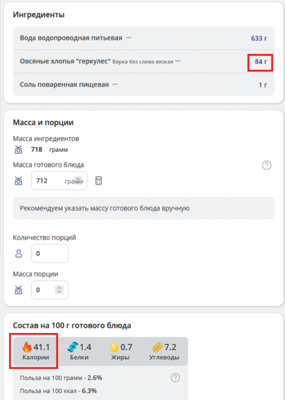
Task: Click the 84 г amount for oat flakes
Action: pos(261,62)
